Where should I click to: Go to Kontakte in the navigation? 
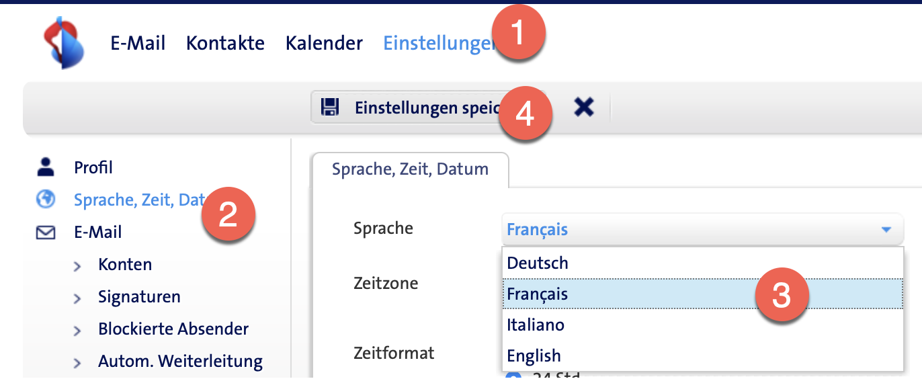225,43
